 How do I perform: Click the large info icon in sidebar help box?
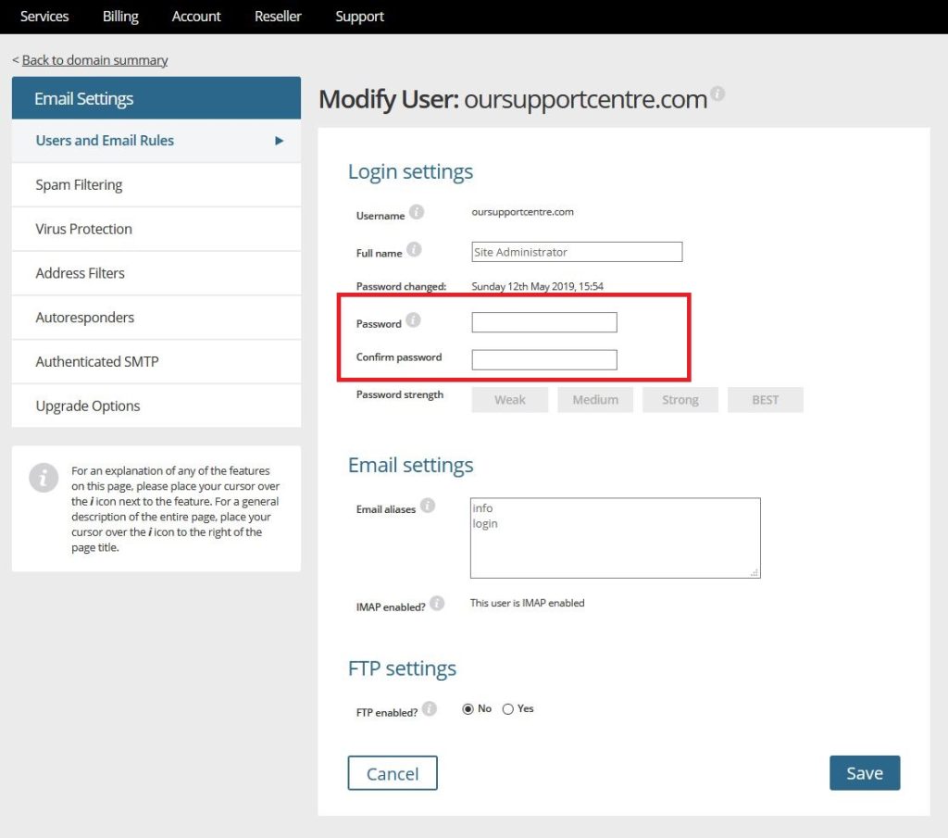point(44,478)
